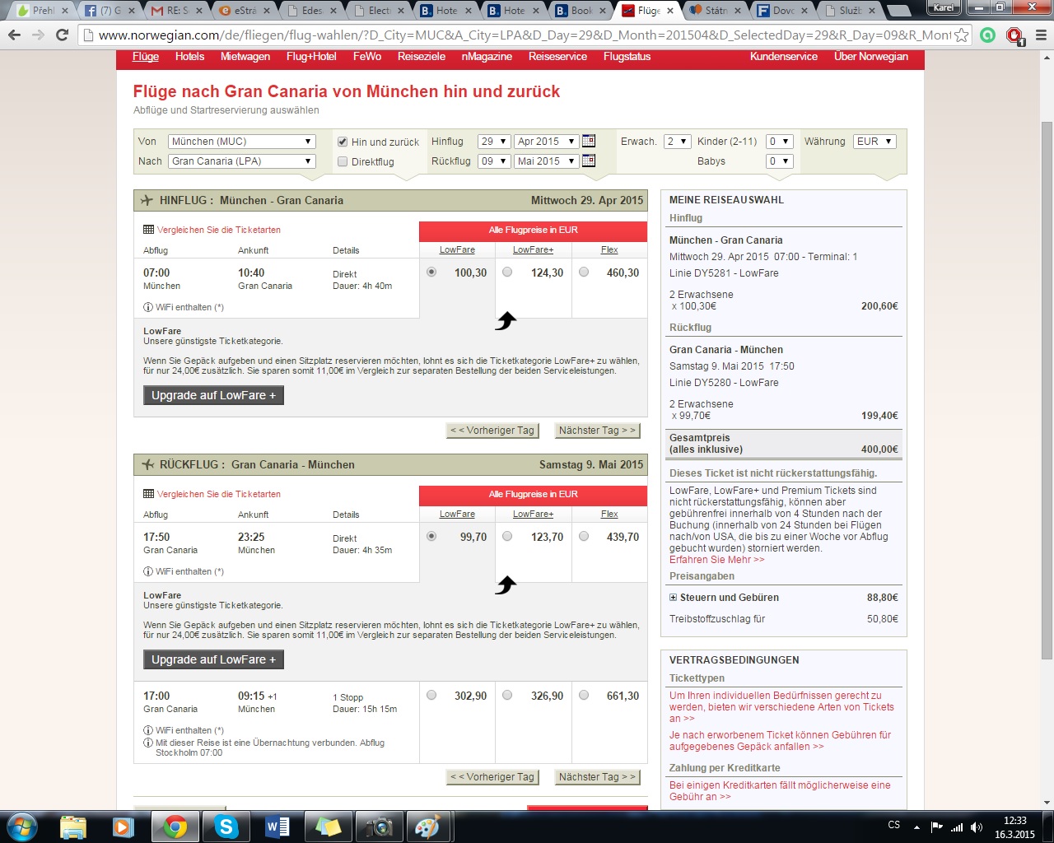This screenshot has width=1054, height=843.
Task: Click the red adblock extension icon
Action: point(1014,36)
